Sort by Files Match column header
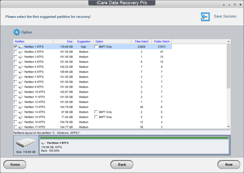The width and height of the screenshot is (244, 173). click(x=142, y=41)
